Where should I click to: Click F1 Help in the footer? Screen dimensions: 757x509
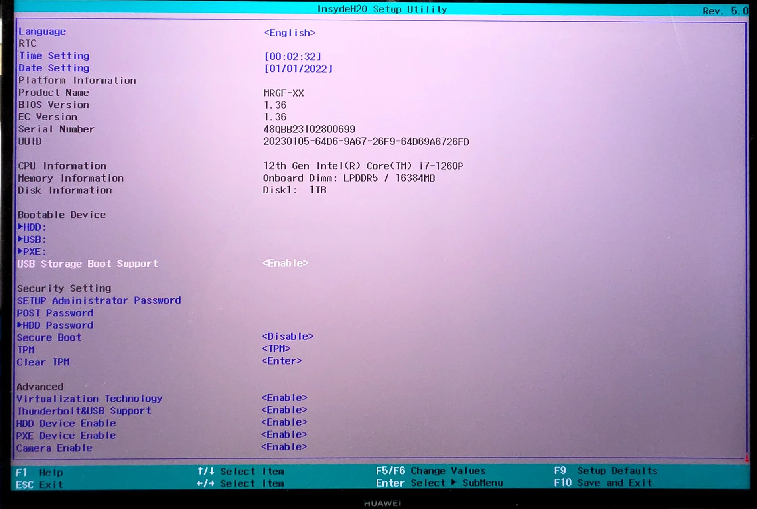pyautogui.click(x=39, y=472)
